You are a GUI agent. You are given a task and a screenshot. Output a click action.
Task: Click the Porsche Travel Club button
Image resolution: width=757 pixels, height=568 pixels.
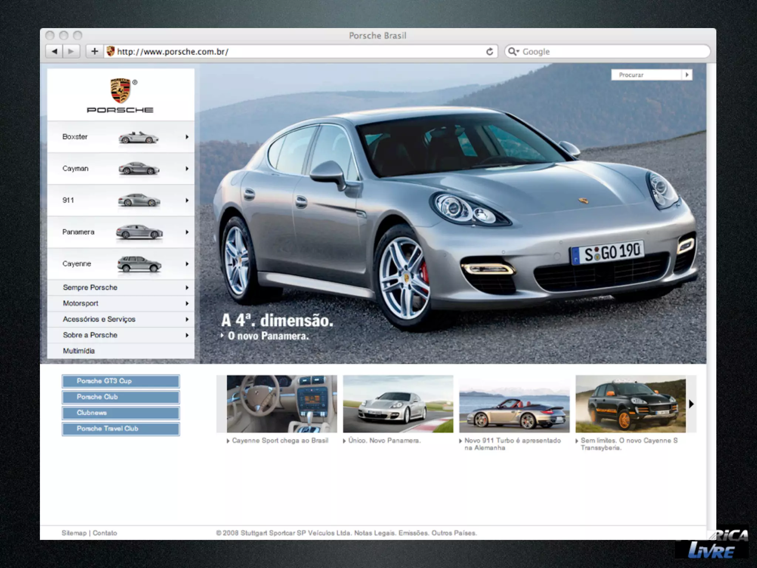(120, 429)
